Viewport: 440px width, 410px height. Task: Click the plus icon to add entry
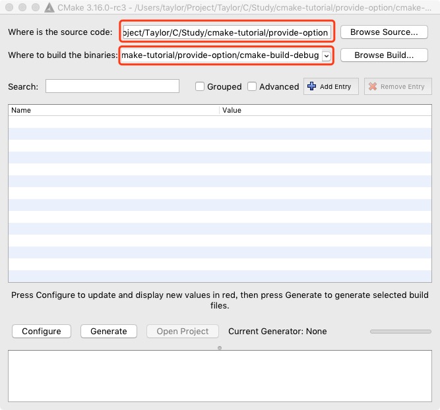(x=313, y=86)
